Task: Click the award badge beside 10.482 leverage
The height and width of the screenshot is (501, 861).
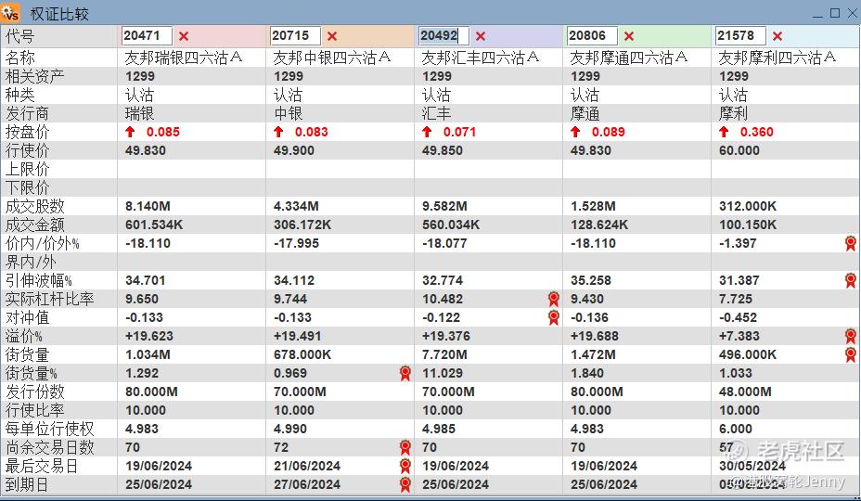Action: click(554, 299)
